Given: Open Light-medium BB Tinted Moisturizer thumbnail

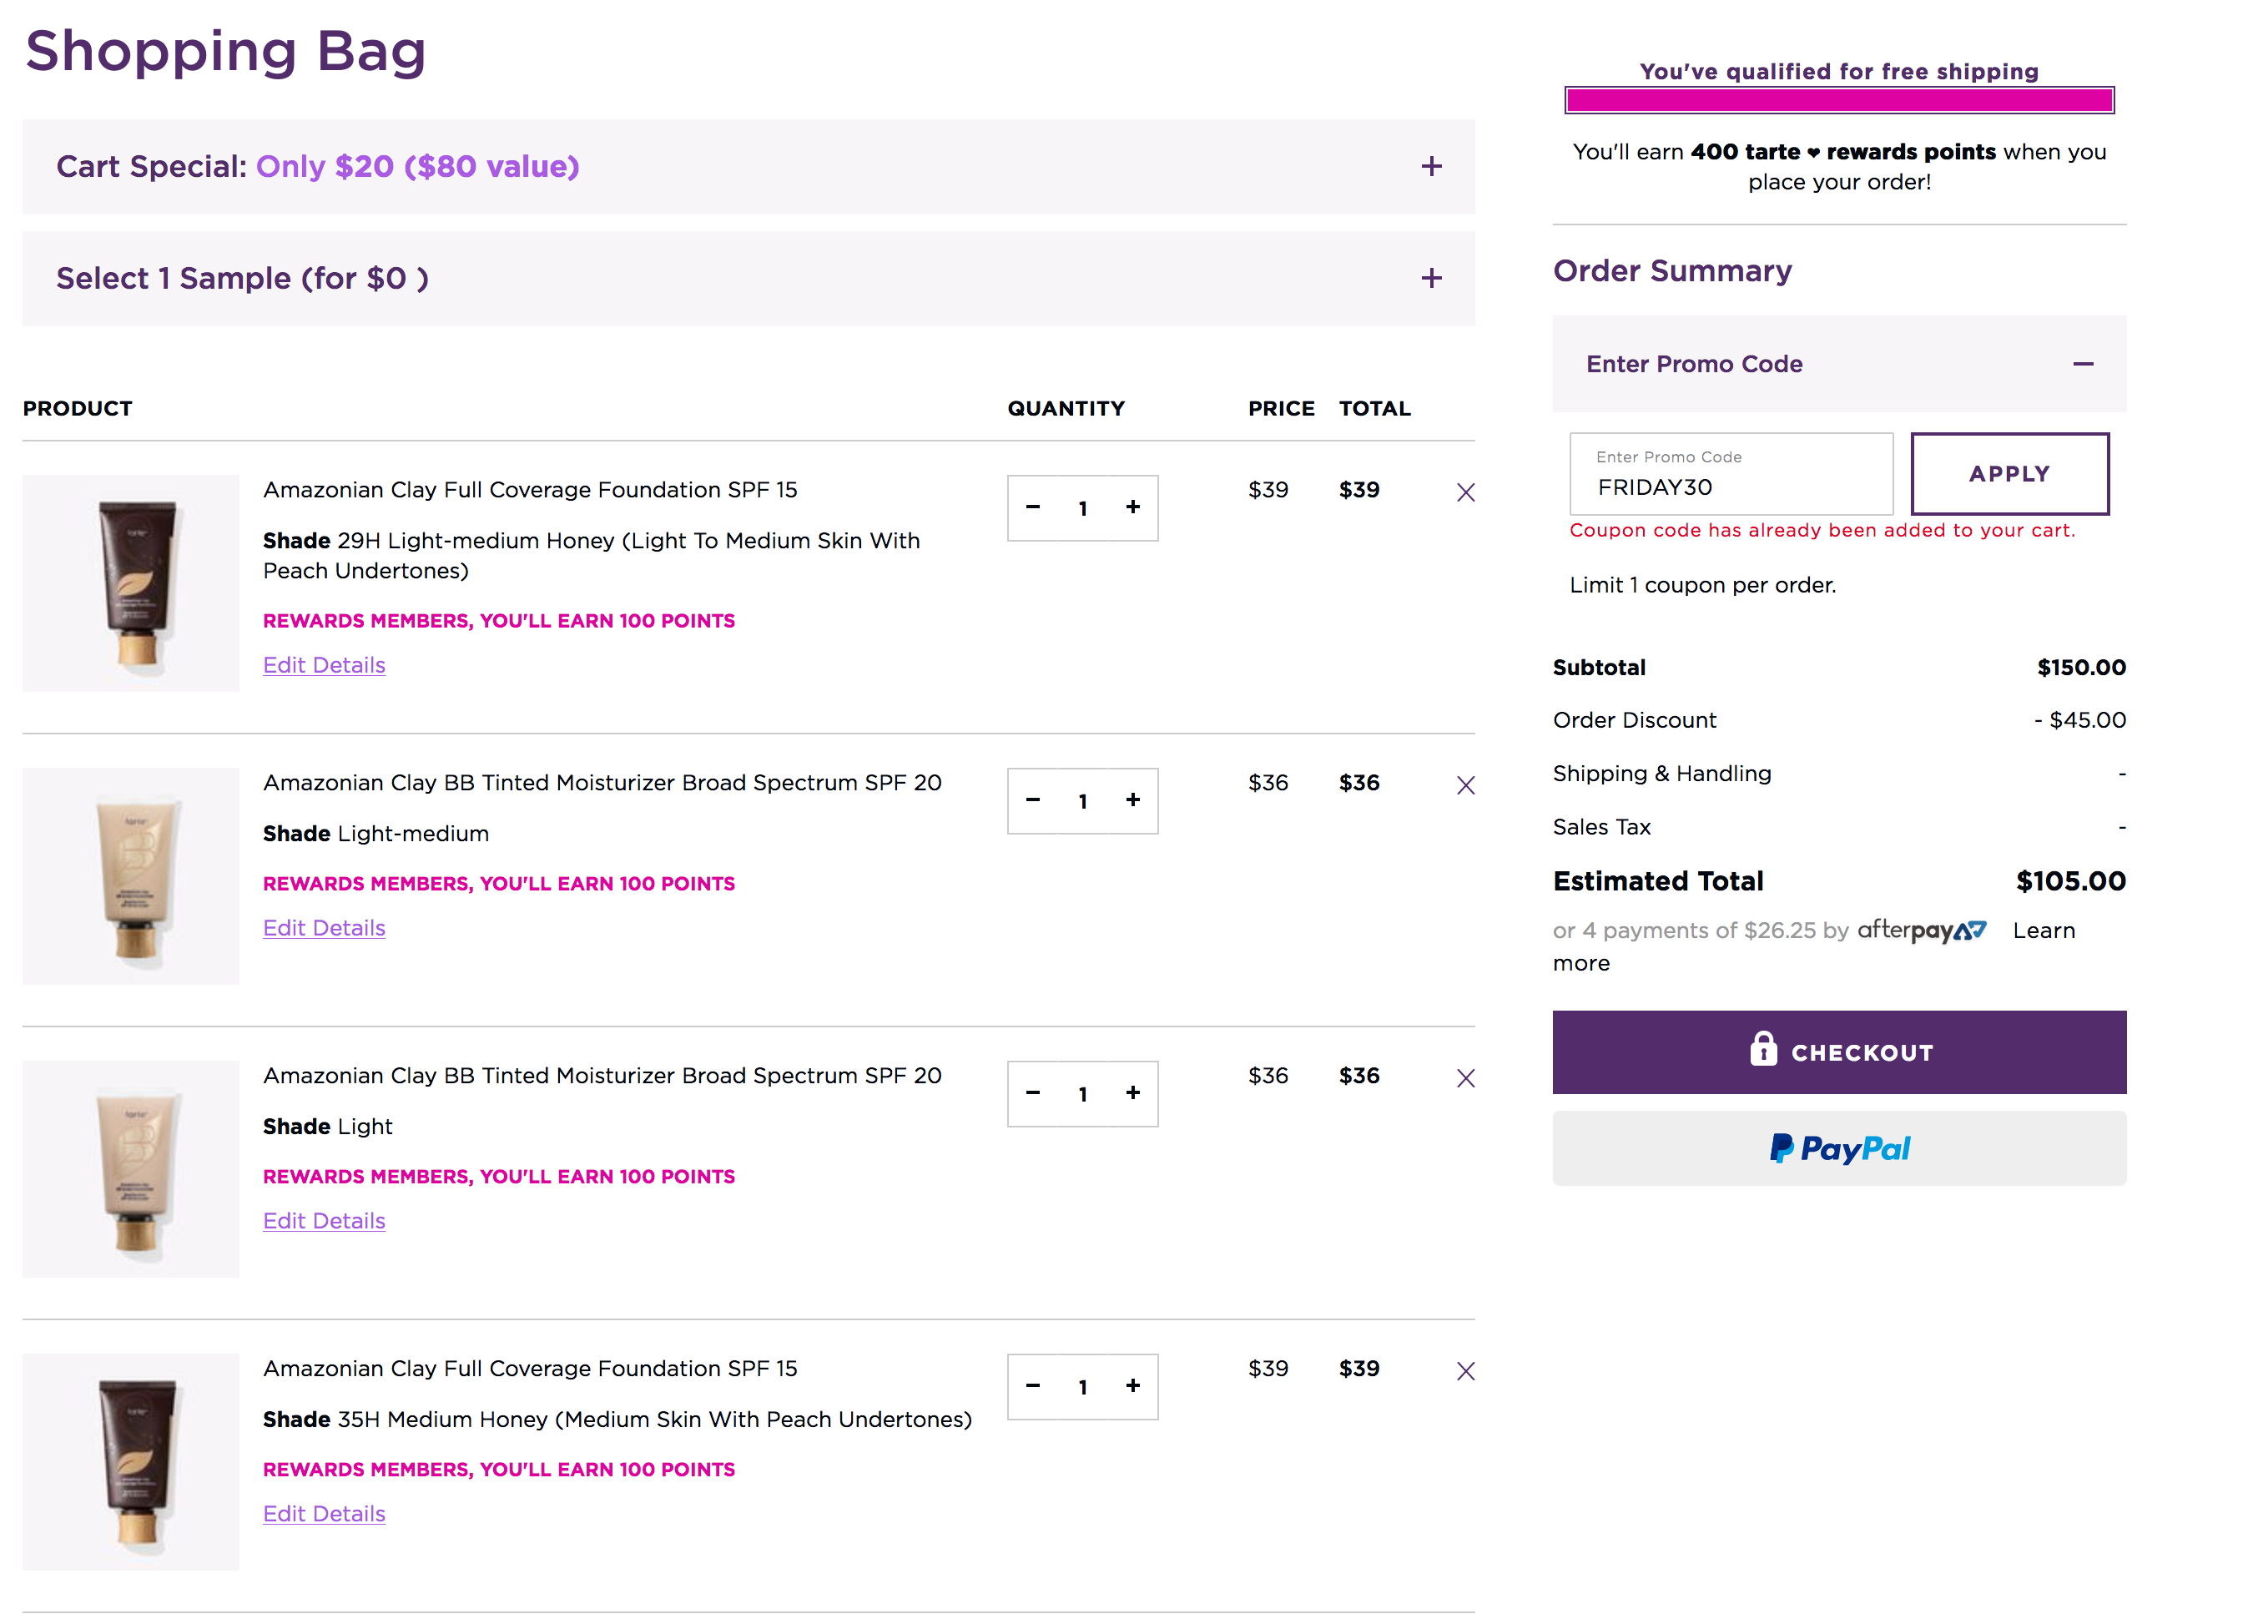Looking at the screenshot, I should pos(131,877).
